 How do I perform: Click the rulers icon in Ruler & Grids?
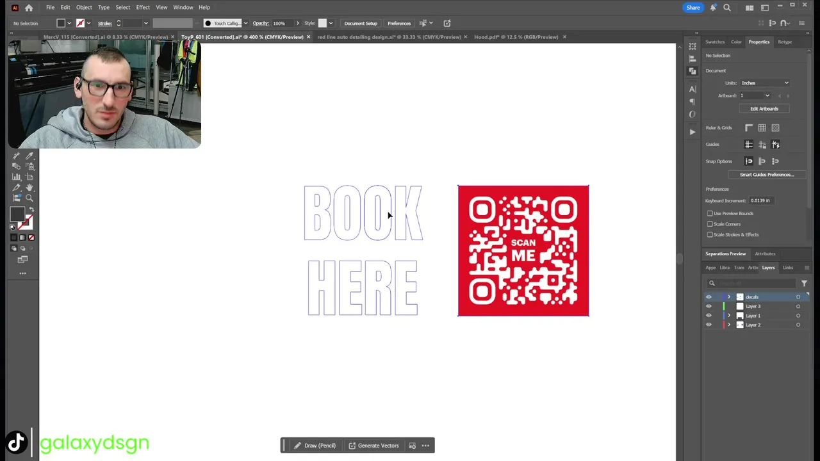749,128
